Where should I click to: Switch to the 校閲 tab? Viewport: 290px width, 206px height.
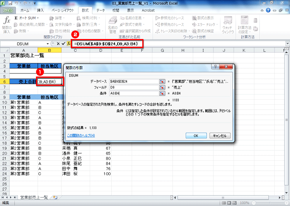pyautogui.click(x=116, y=10)
